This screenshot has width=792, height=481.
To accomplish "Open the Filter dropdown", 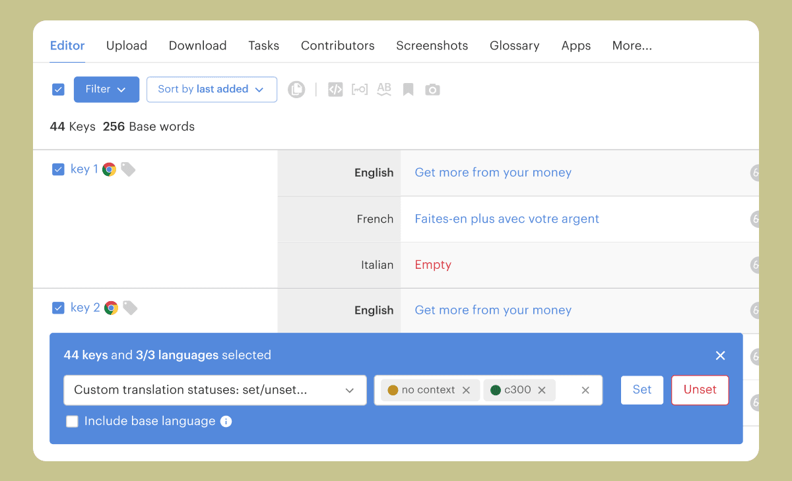I will click(x=106, y=90).
